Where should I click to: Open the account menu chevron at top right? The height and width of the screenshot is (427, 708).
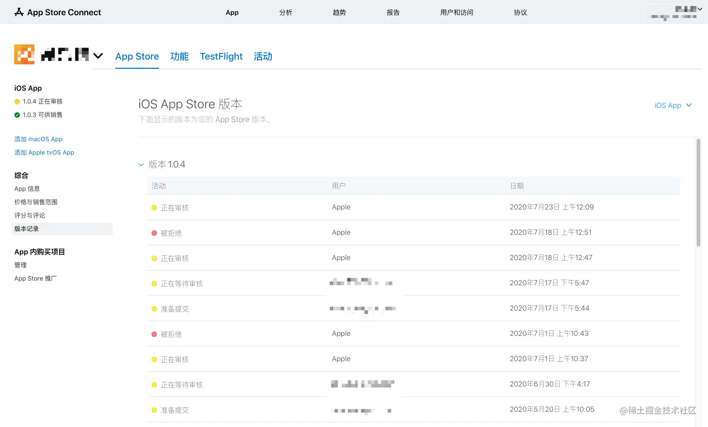pyautogui.click(x=700, y=9)
